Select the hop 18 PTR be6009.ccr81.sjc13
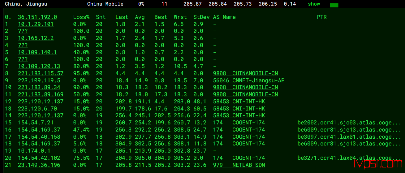Viewport: 405px width, 173px height. tap(349, 144)
